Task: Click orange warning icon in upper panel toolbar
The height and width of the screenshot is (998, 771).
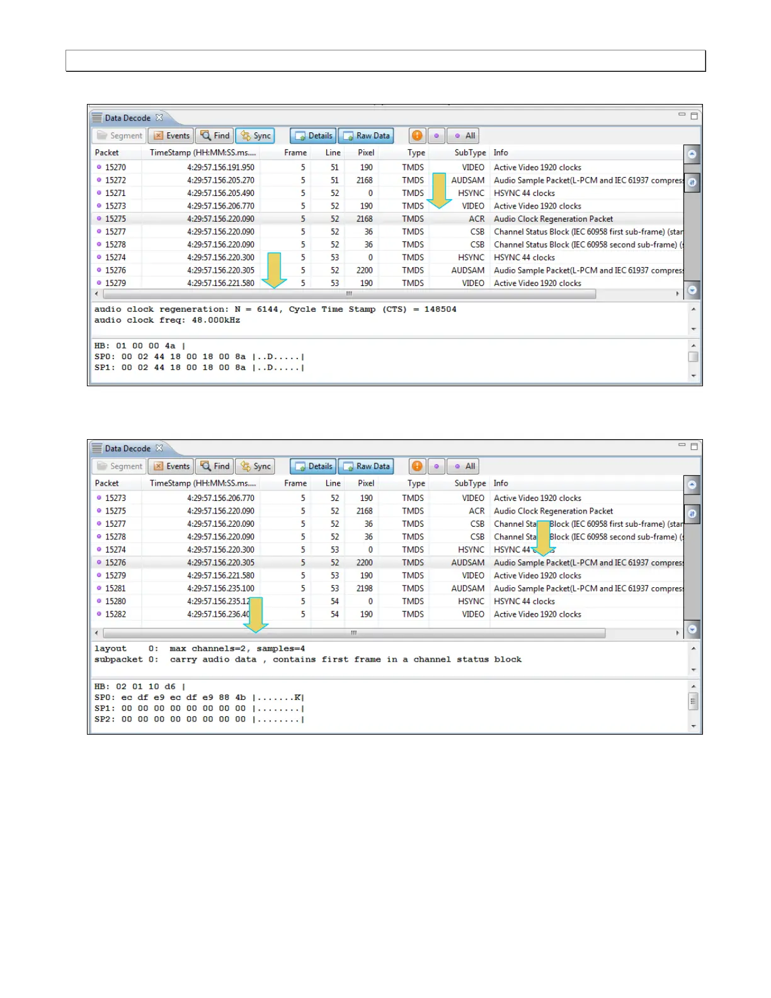Action: 417,135
